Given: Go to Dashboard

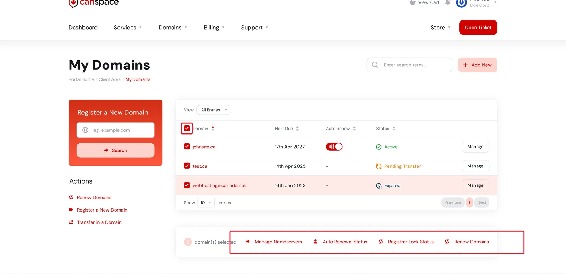Looking at the screenshot, I should pyautogui.click(x=83, y=28).
